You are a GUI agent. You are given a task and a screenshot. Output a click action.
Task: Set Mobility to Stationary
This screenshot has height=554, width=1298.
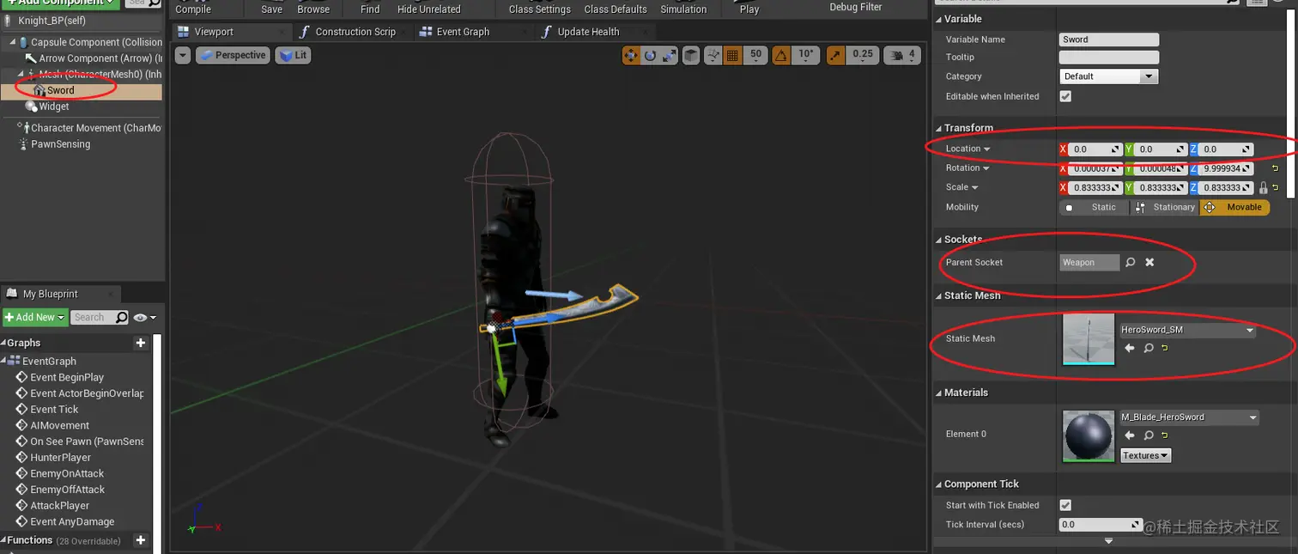[1164, 207]
